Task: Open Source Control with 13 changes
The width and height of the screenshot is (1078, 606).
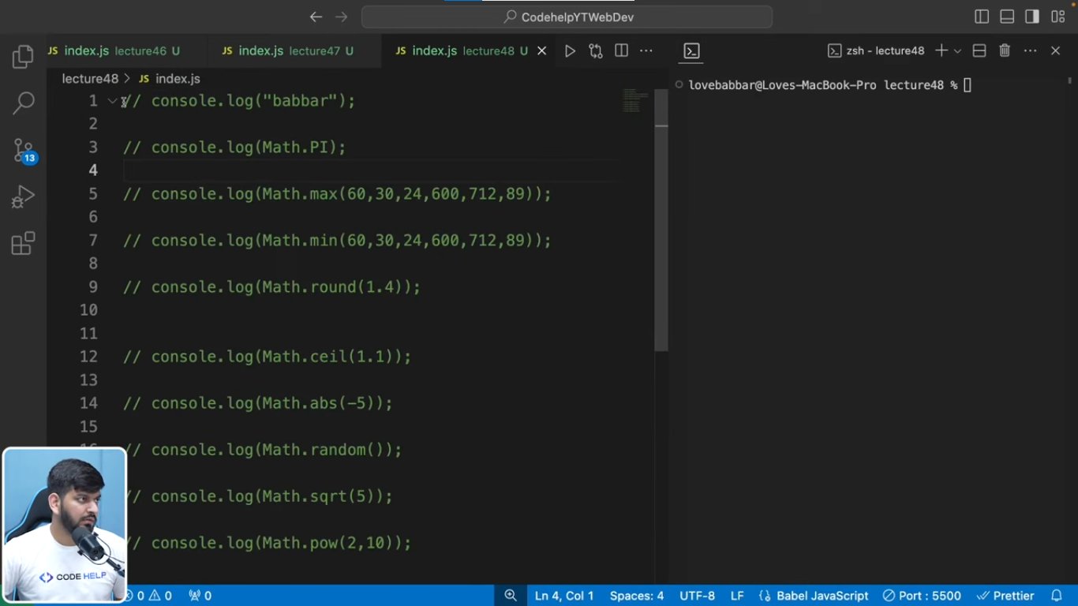Action: point(23,150)
